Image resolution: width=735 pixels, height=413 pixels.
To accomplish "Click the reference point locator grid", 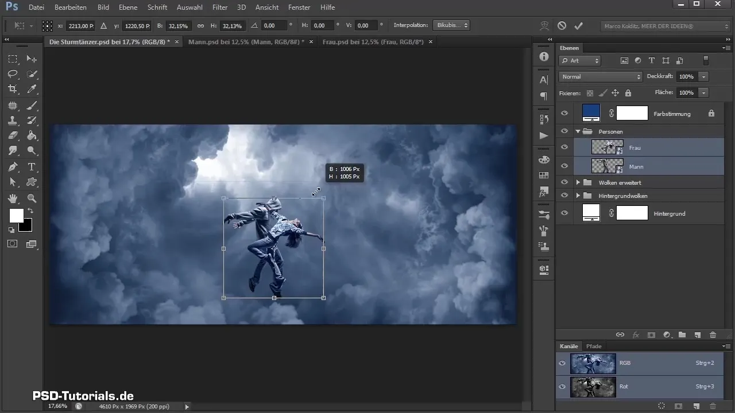I will [x=47, y=26].
